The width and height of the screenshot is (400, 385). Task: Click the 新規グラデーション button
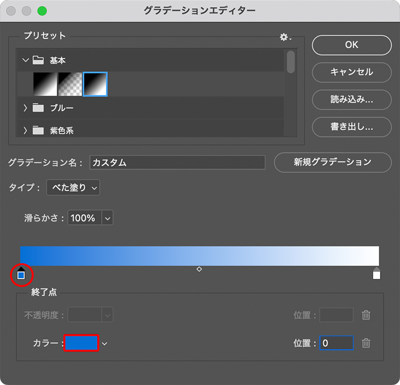pyautogui.click(x=332, y=162)
